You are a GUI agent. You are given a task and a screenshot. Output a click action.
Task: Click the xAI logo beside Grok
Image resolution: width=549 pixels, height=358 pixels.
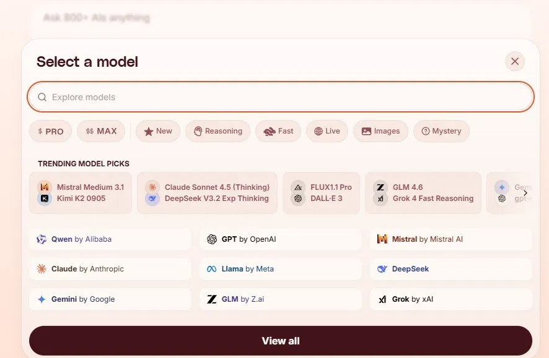(382, 299)
